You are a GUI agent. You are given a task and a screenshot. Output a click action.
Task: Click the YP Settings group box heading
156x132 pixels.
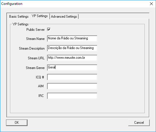point(20,24)
